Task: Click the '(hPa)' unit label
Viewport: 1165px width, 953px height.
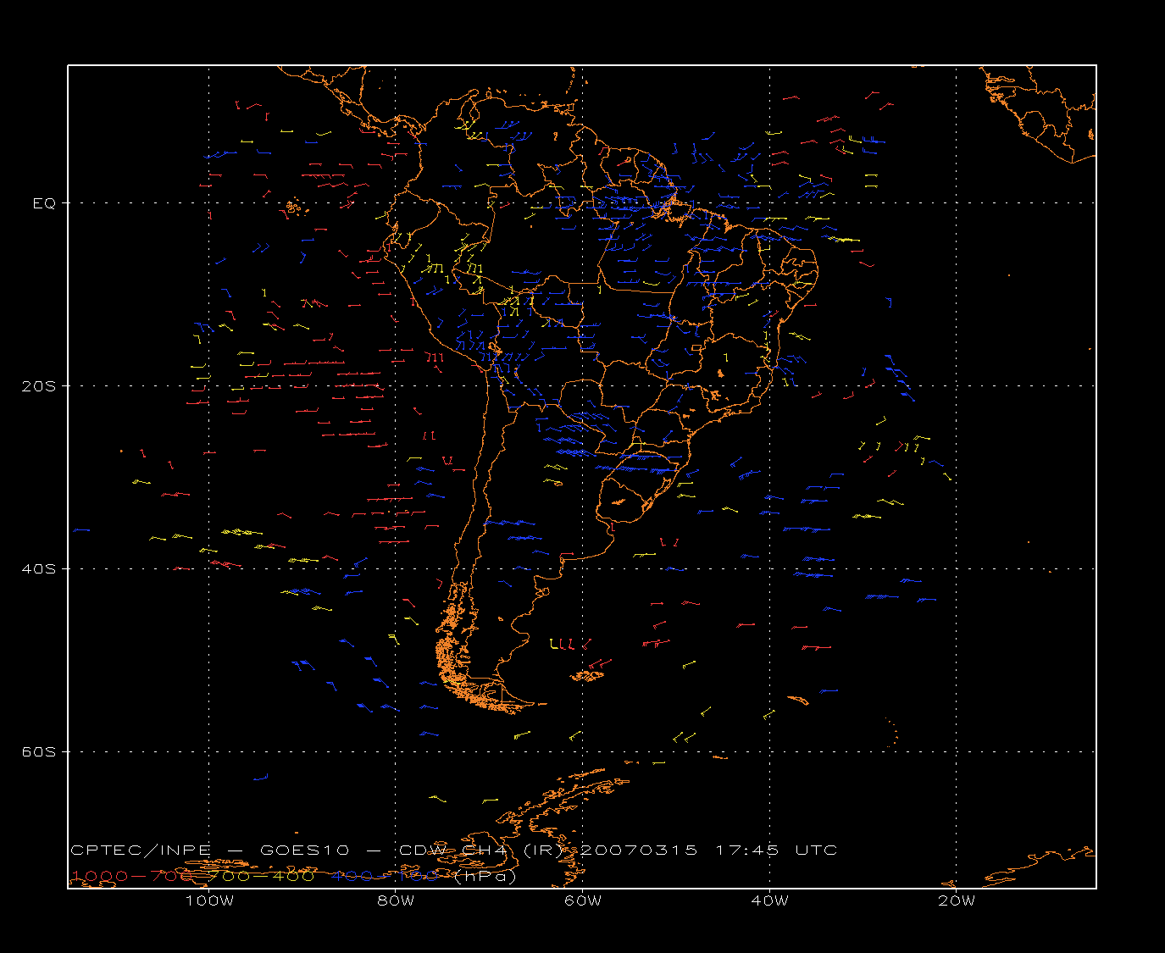Action: (x=485, y=876)
